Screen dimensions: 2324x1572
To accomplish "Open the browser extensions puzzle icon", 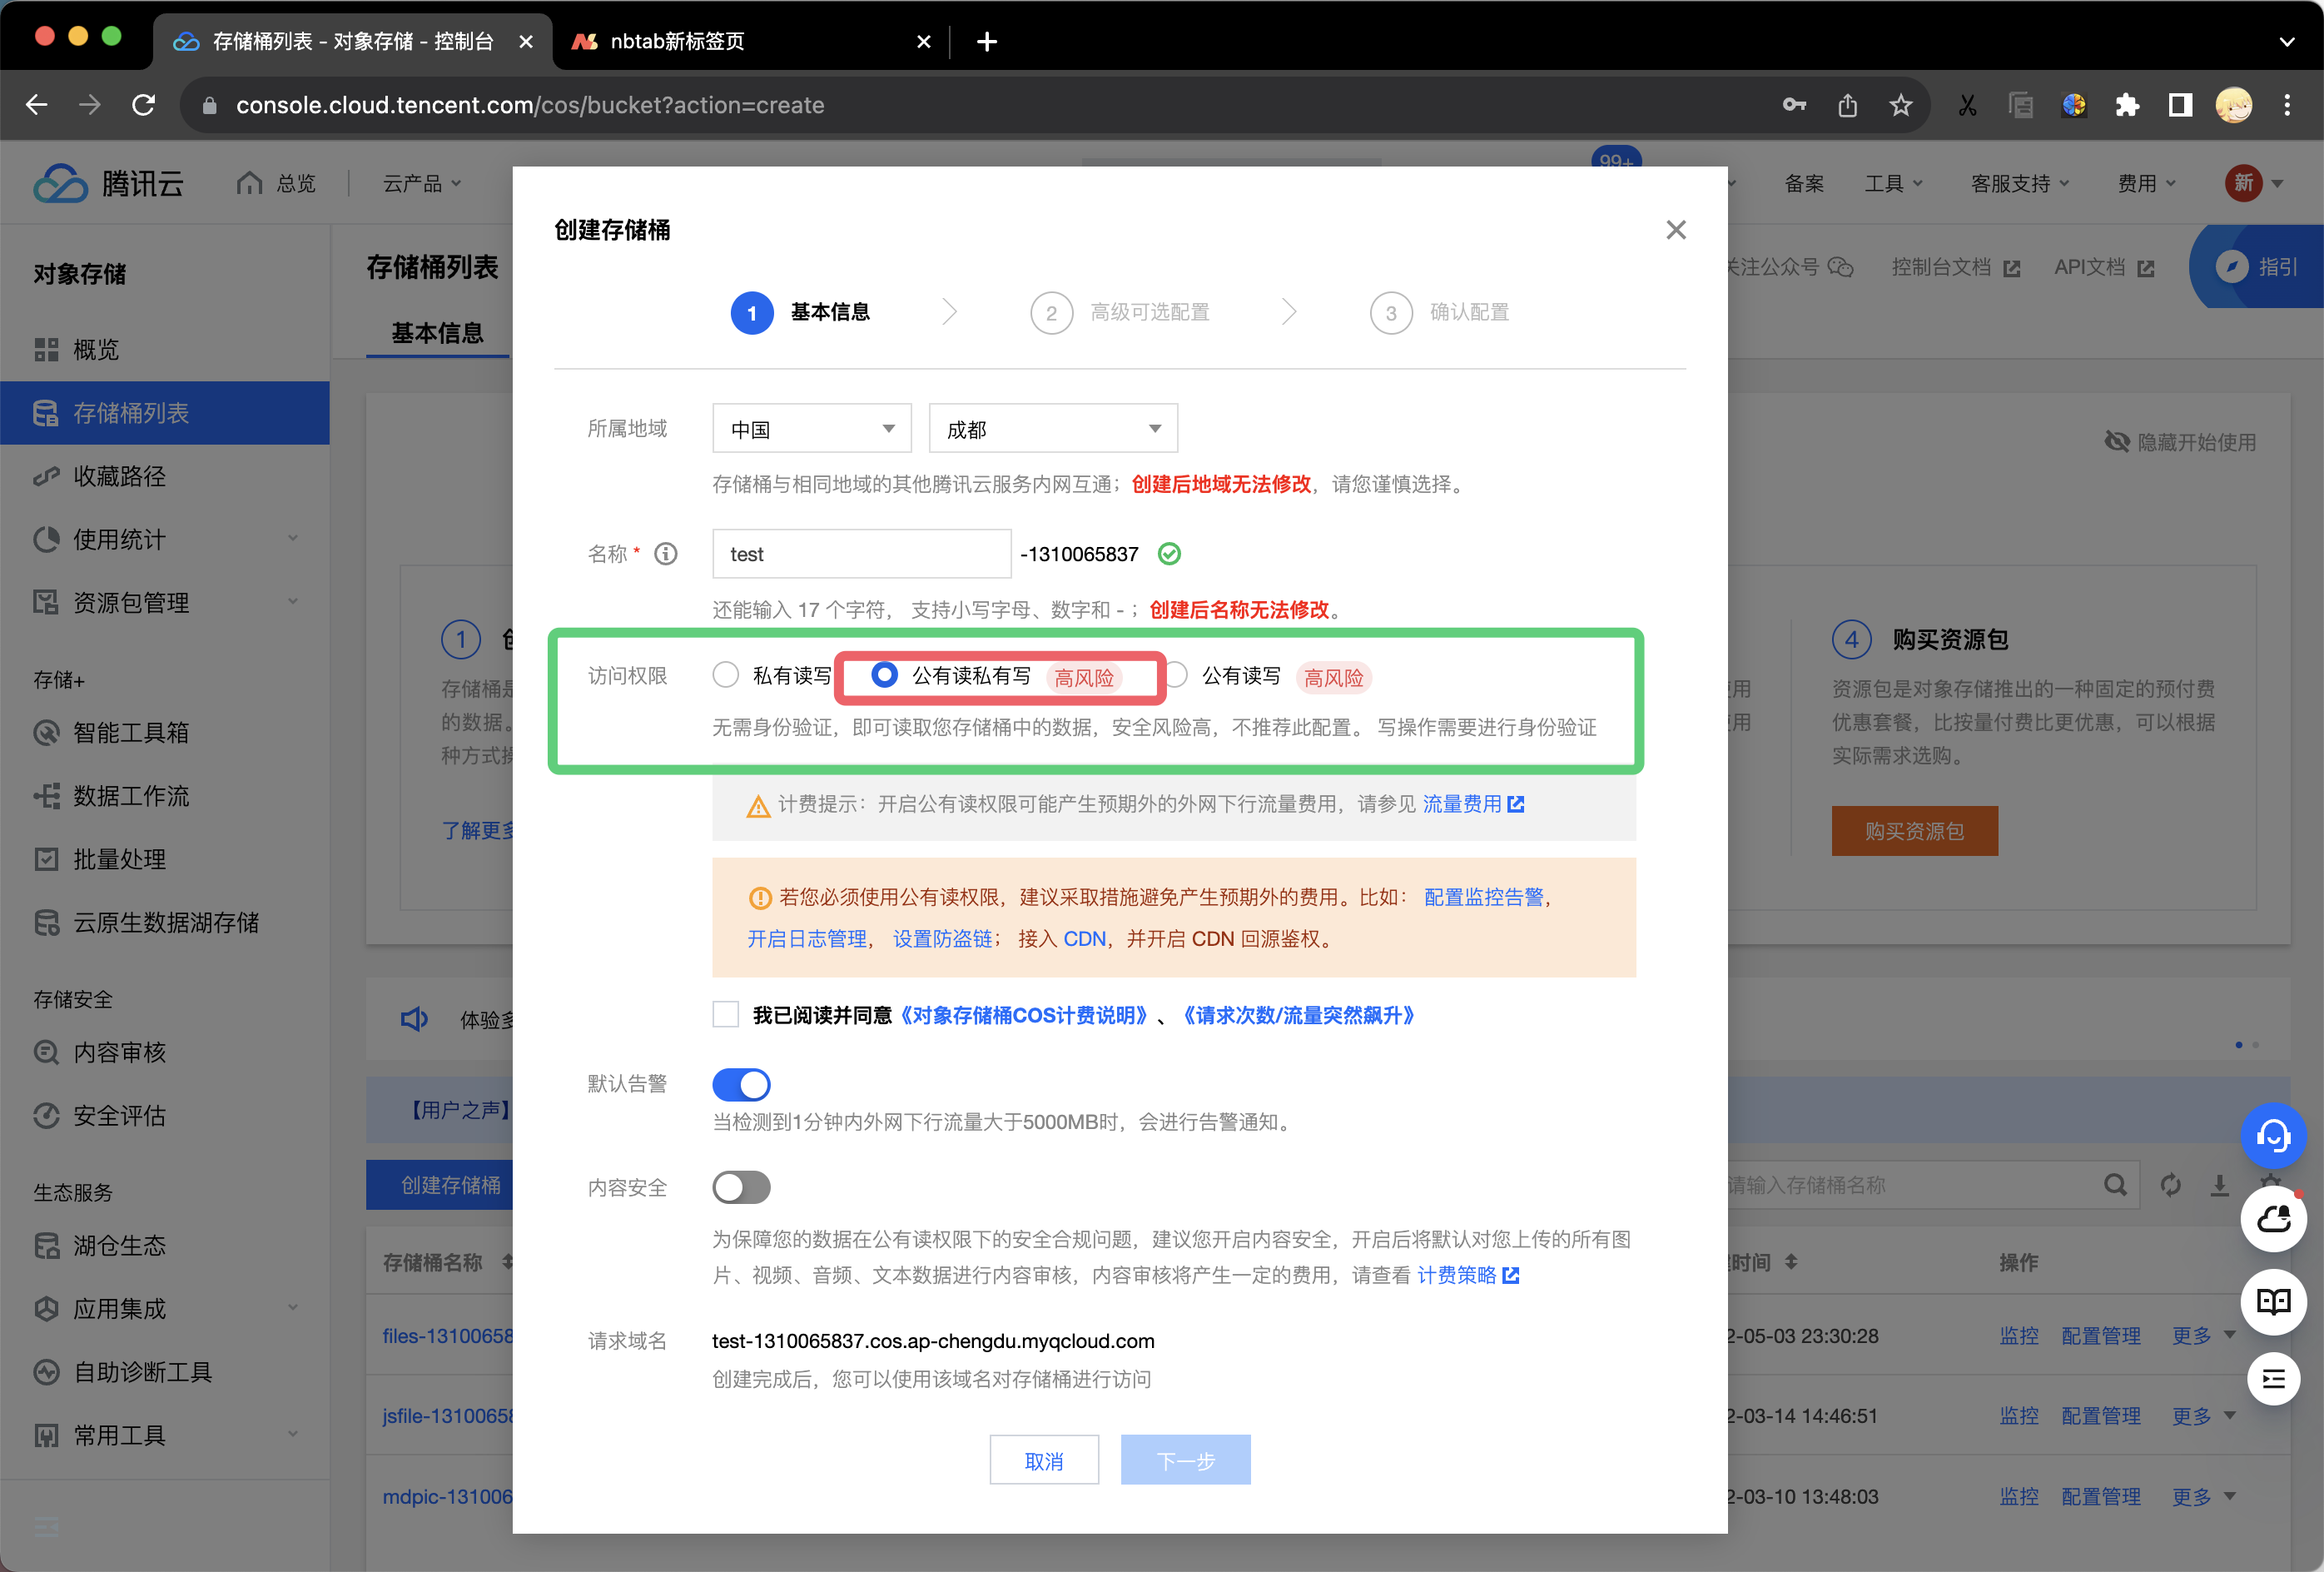I will 2127,105.
